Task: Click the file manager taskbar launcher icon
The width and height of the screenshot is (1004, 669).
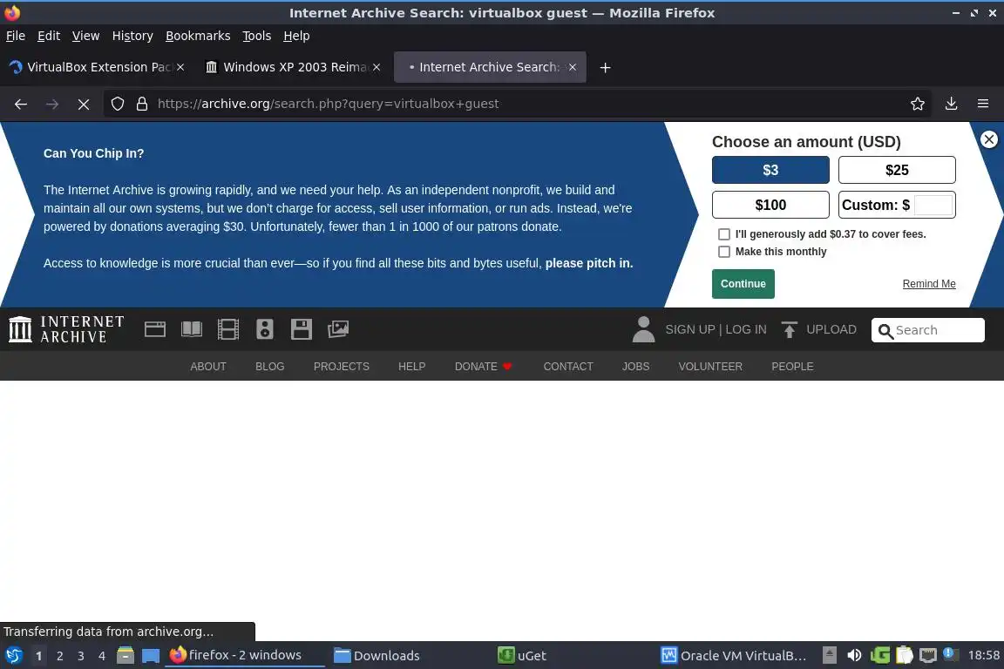Action: [x=125, y=656]
